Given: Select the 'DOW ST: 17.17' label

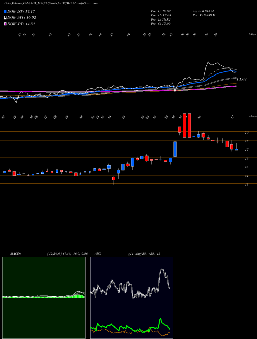Looking at the screenshot, I should click(x=21, y=11).
